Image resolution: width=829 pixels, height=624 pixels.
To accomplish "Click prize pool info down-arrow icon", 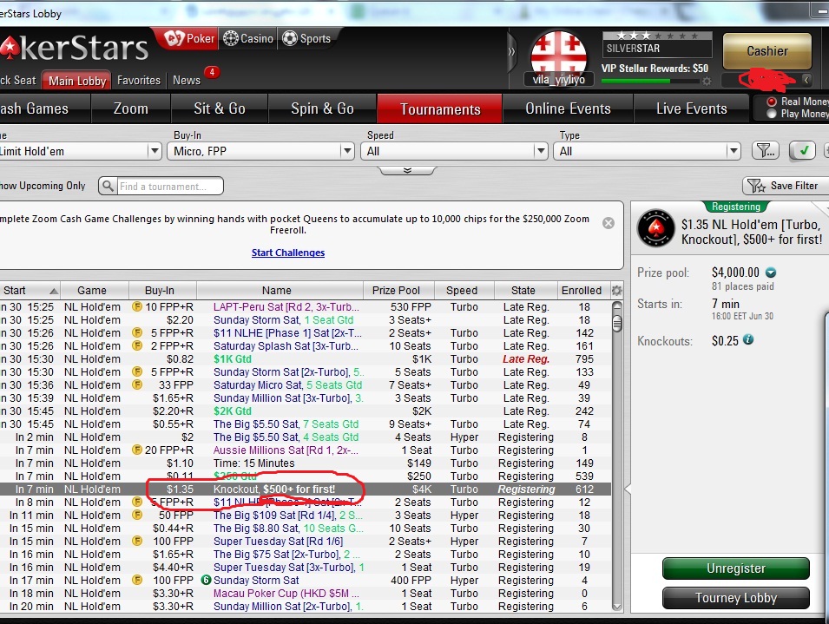I will click(771, 273).
